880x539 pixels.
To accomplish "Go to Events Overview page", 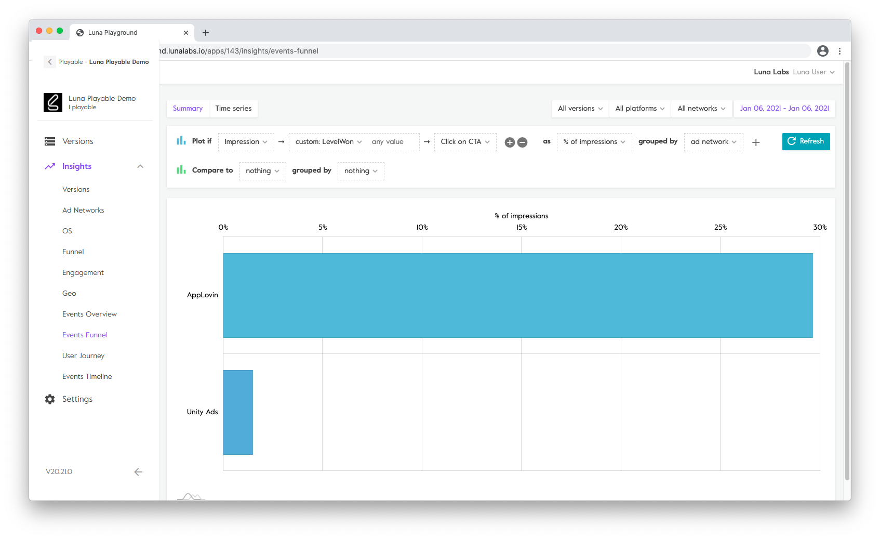I will click(89, 314).
